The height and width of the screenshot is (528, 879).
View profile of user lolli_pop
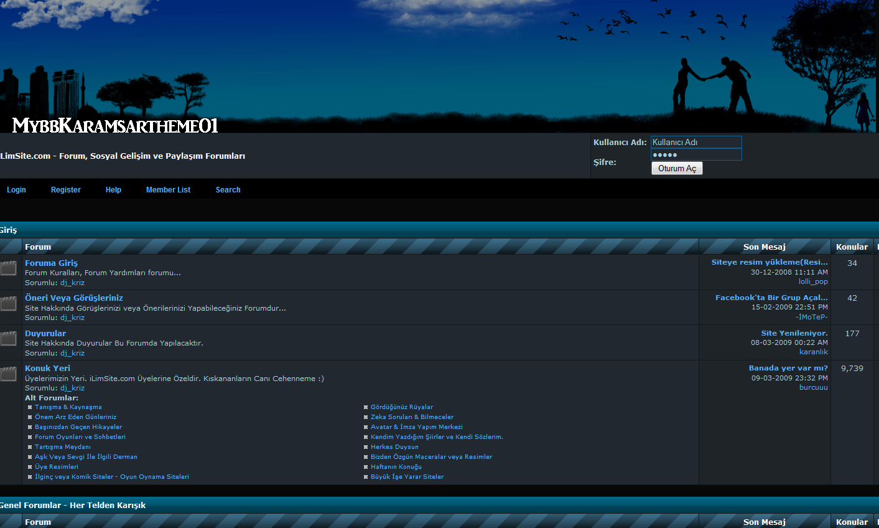coord(813,281)
